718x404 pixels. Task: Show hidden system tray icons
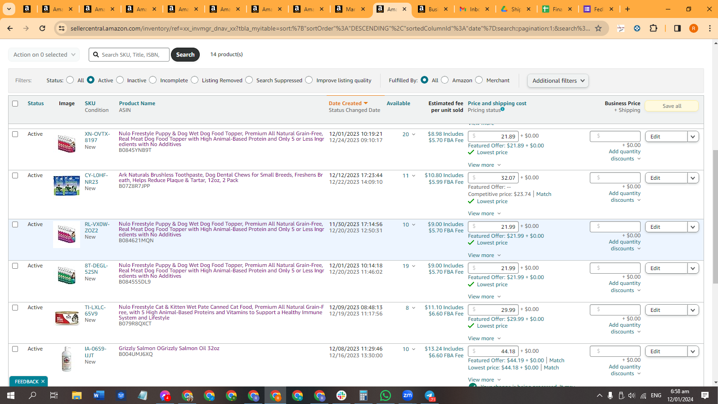point(599,395)
